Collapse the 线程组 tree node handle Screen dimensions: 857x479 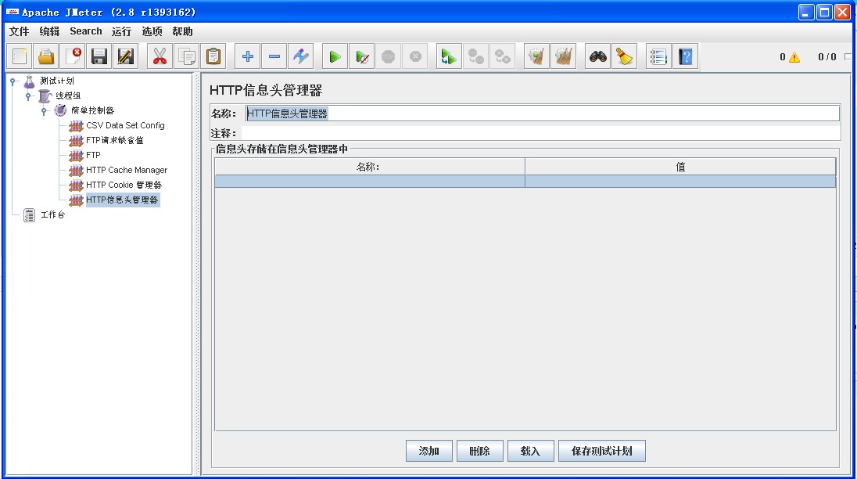pyautogui.click(x=28, y=95)
